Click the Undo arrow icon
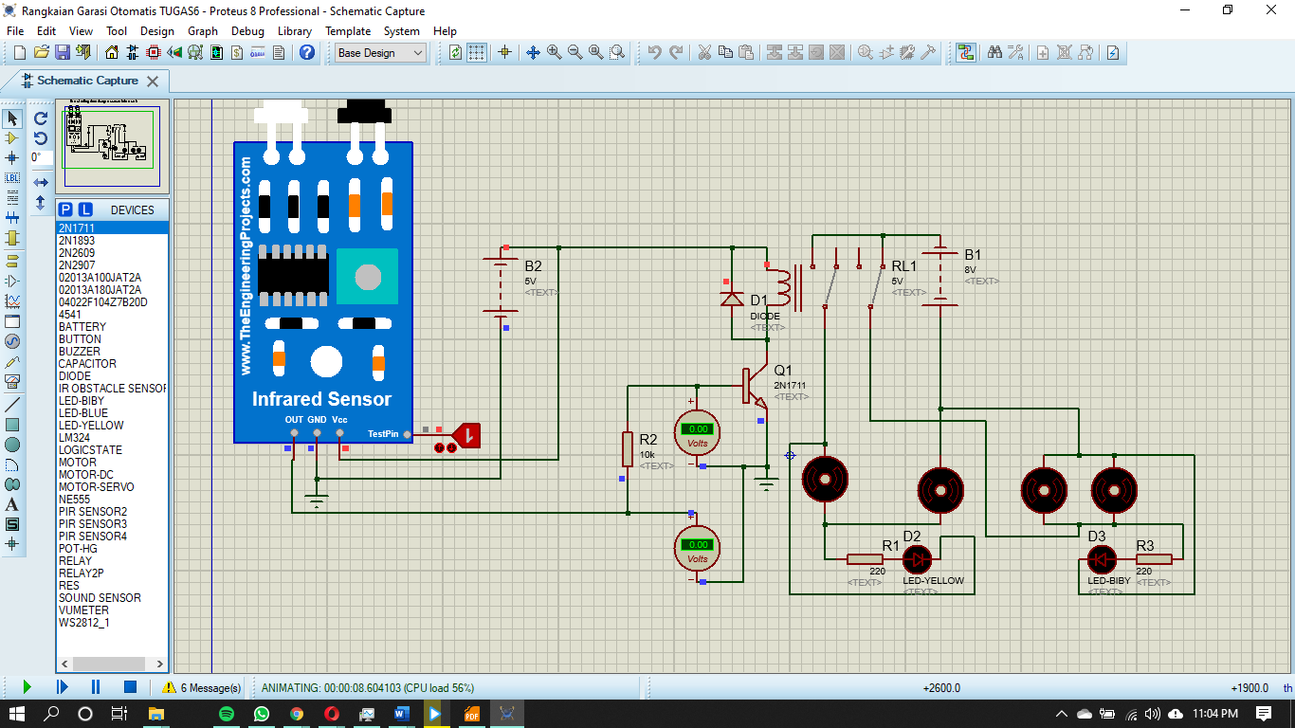 [654, 53]
